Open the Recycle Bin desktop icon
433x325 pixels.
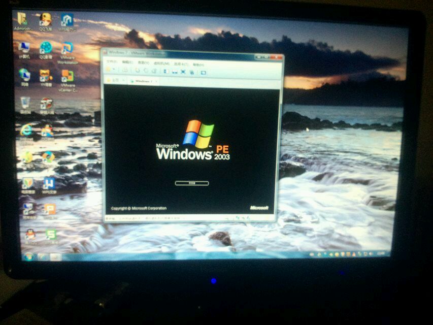pyautogui.click(x=25, y=105)
